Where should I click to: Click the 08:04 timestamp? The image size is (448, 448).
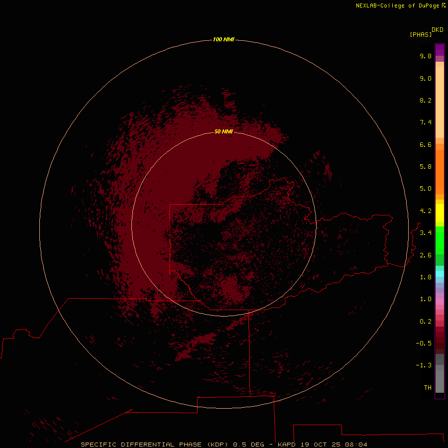(356, 445)
